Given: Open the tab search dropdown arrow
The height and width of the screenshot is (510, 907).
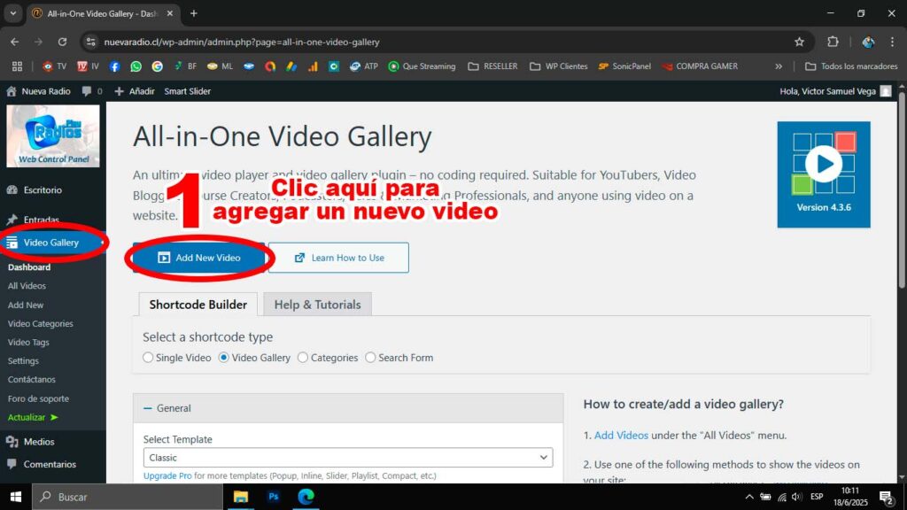Looking at the screenshot, I should pos(12,13).
